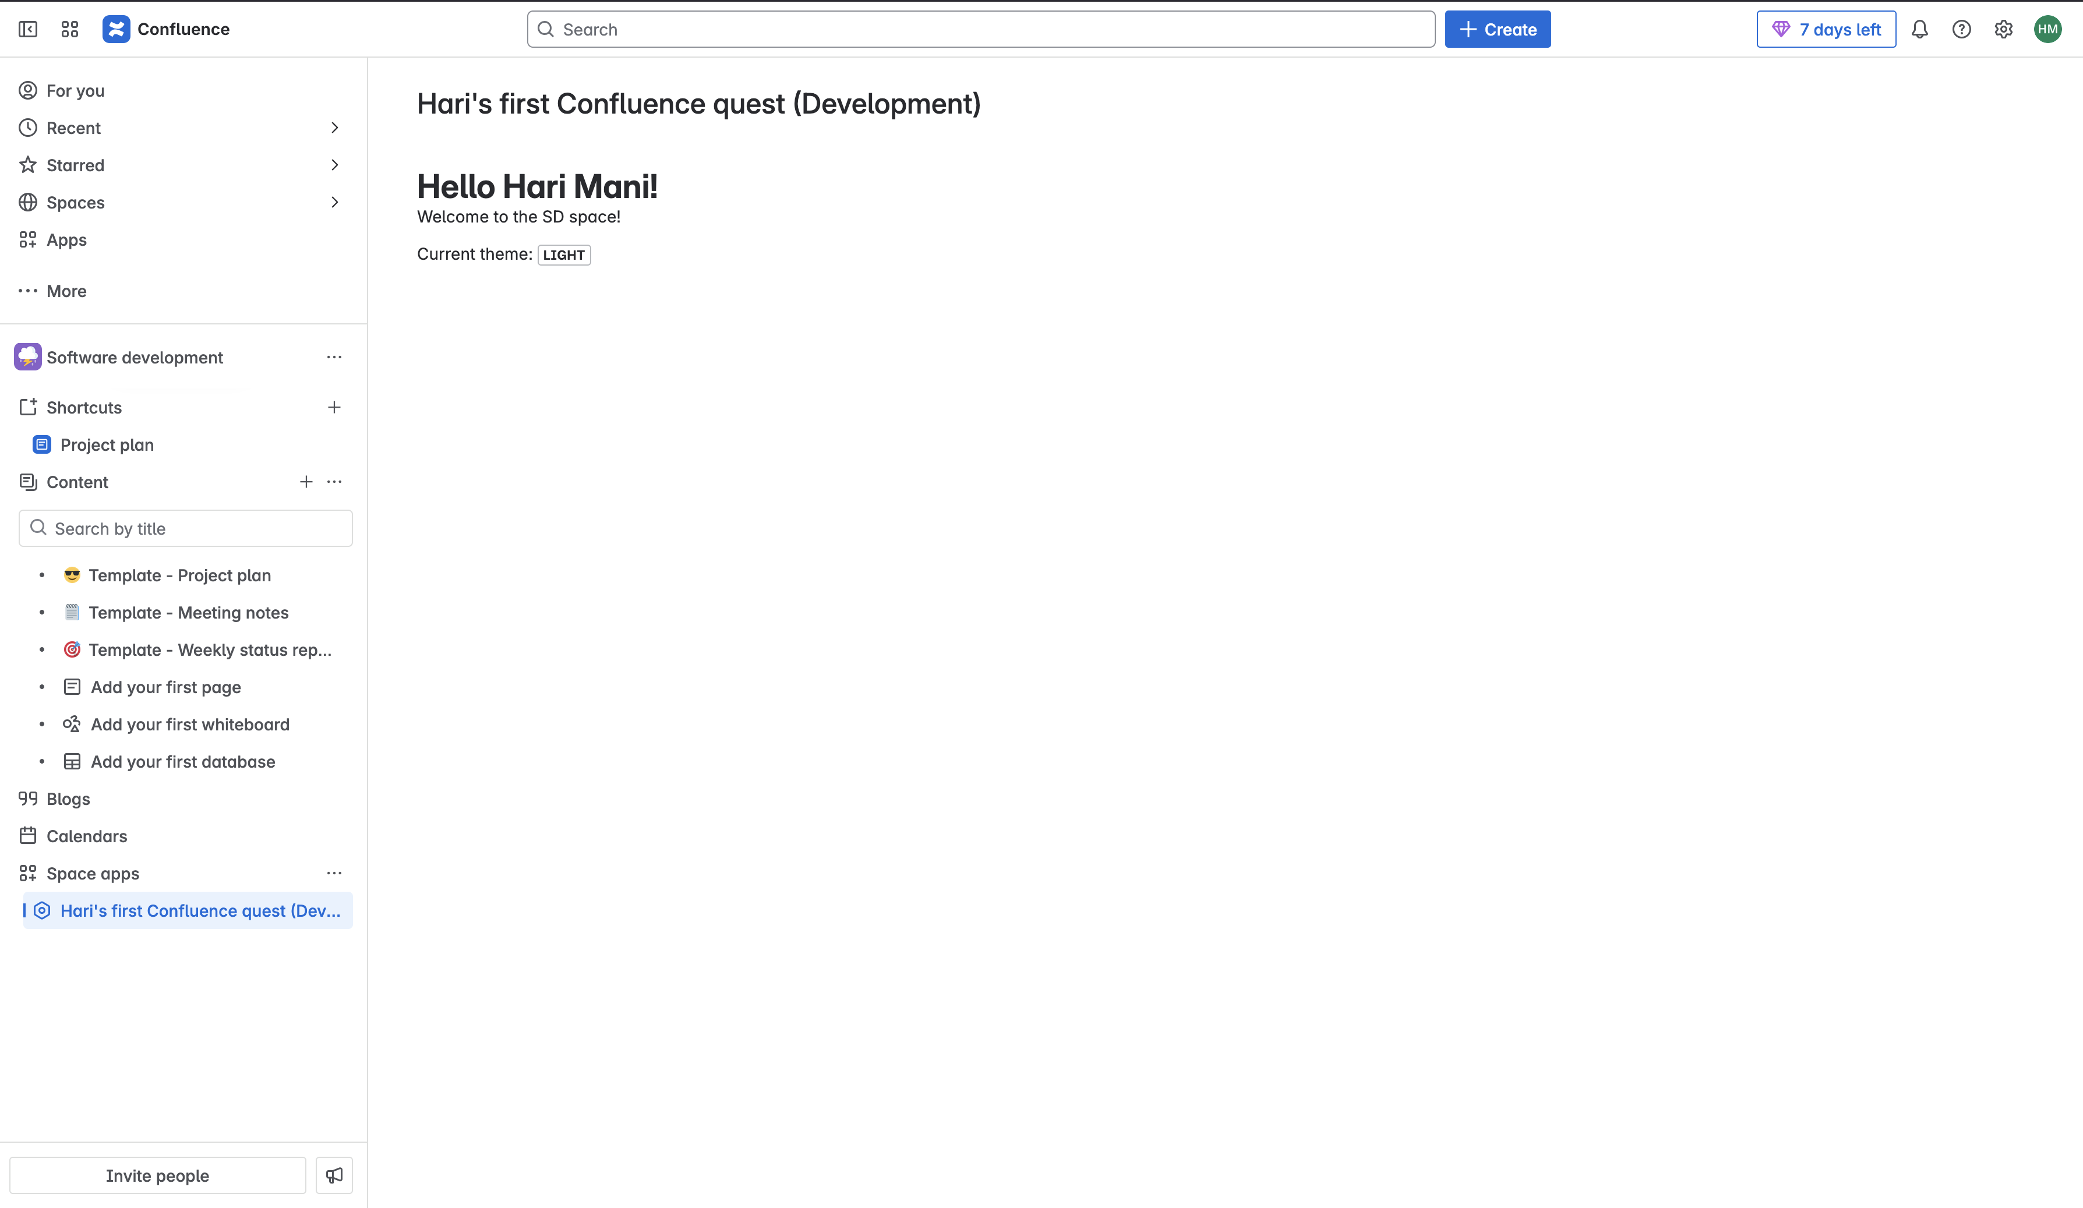Expand the Starred submenu chevron
The width and height of the screenshot is (2083, 1208).
[x=334, y=165]
